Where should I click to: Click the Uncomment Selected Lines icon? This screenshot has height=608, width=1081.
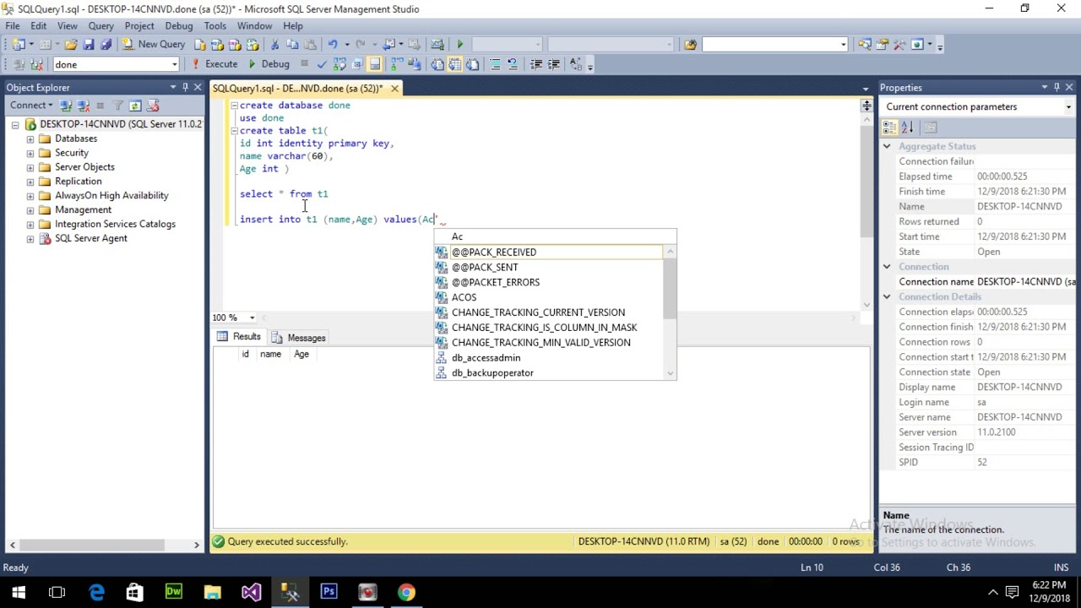pyautogui.click(x=513, y=64)
